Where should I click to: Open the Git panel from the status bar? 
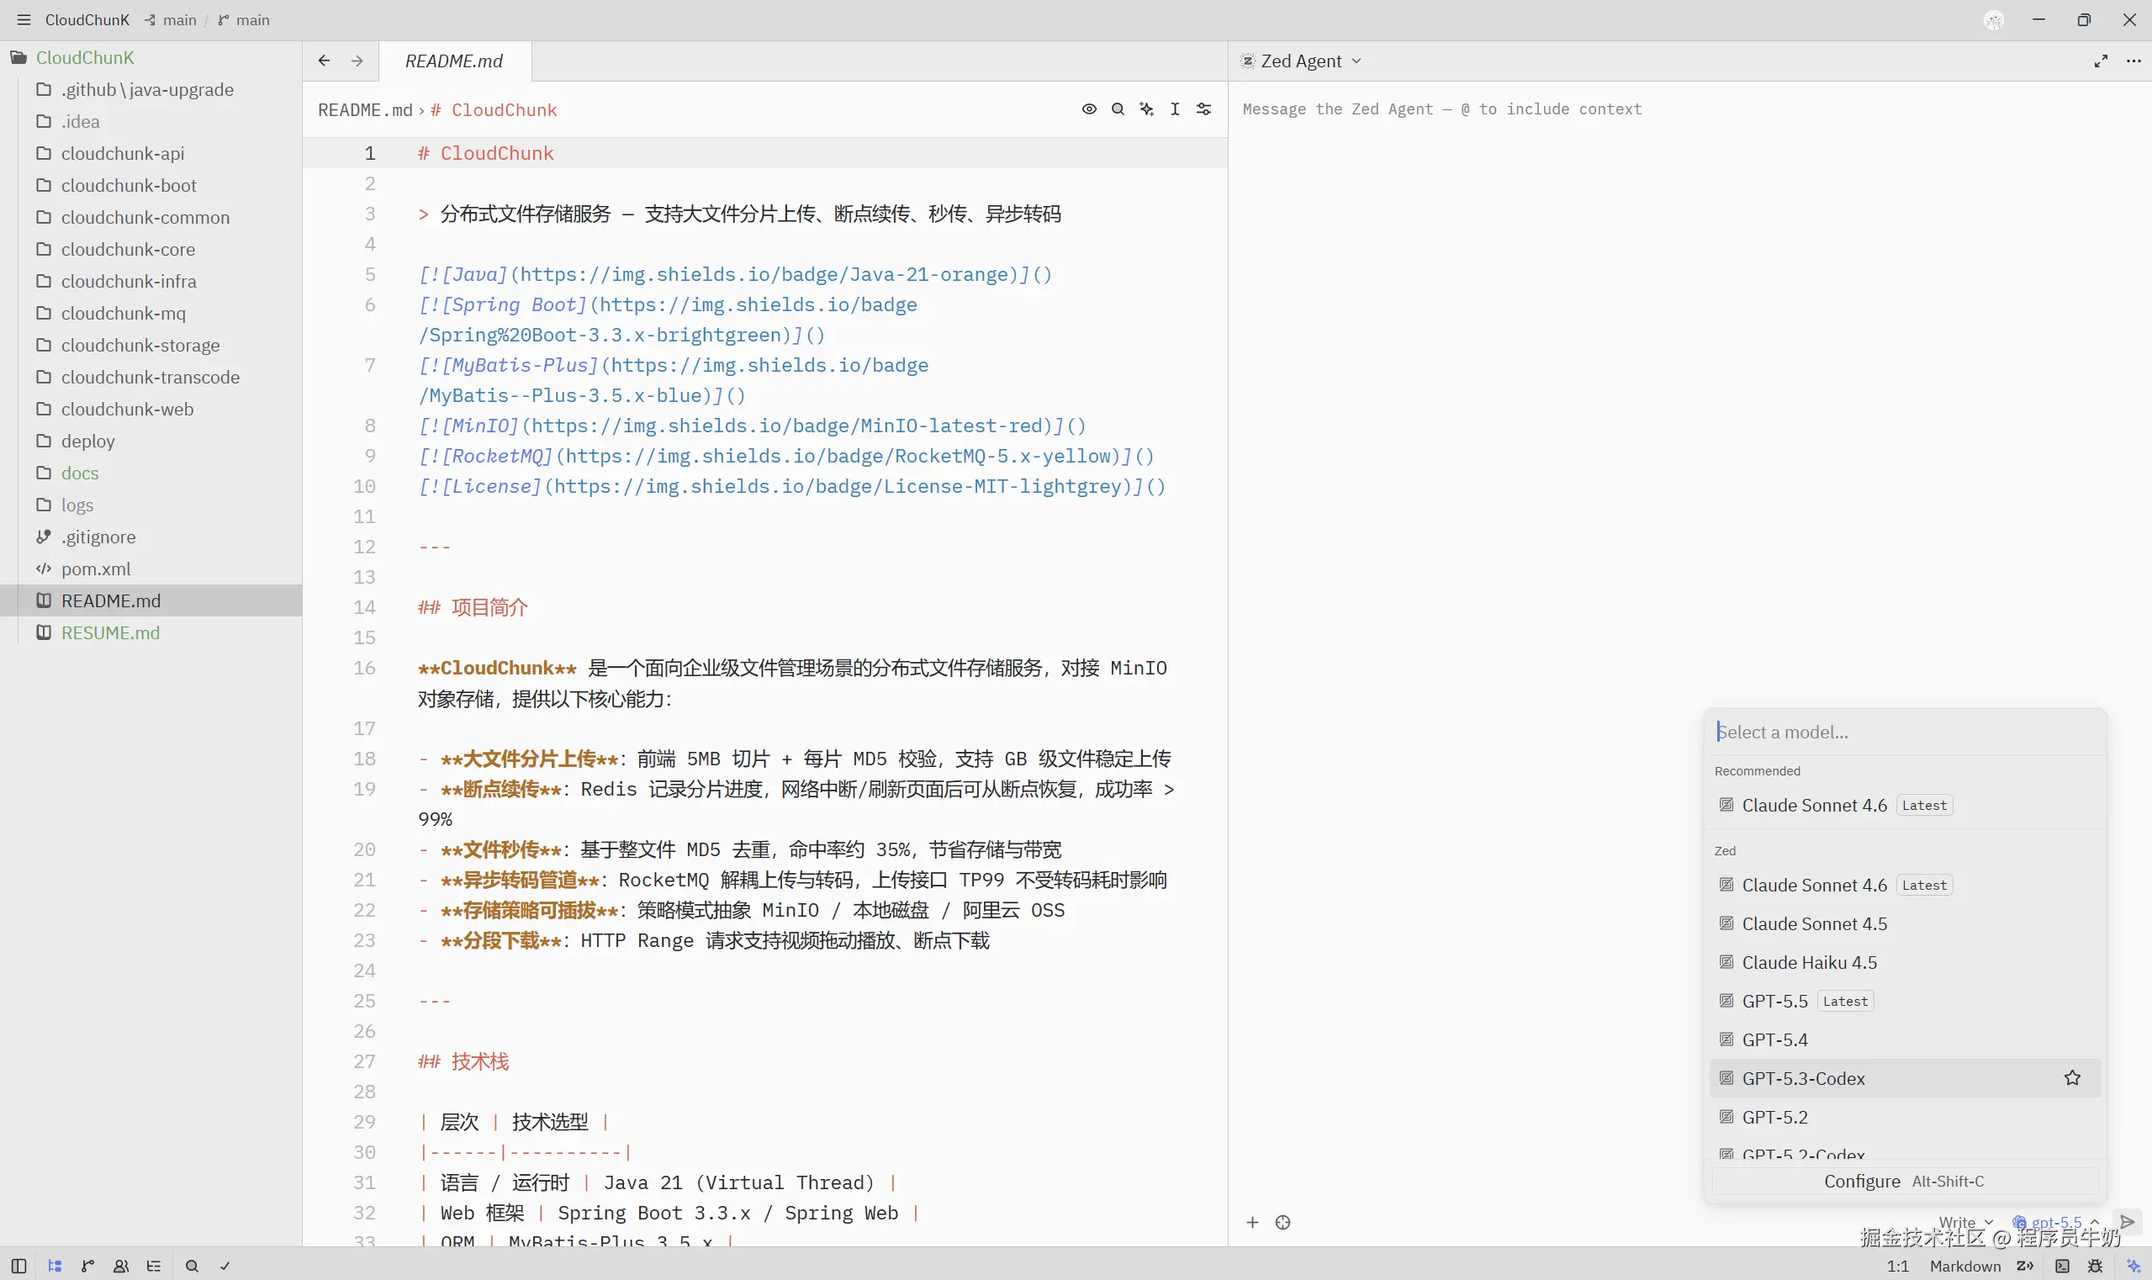(87, 1267)
